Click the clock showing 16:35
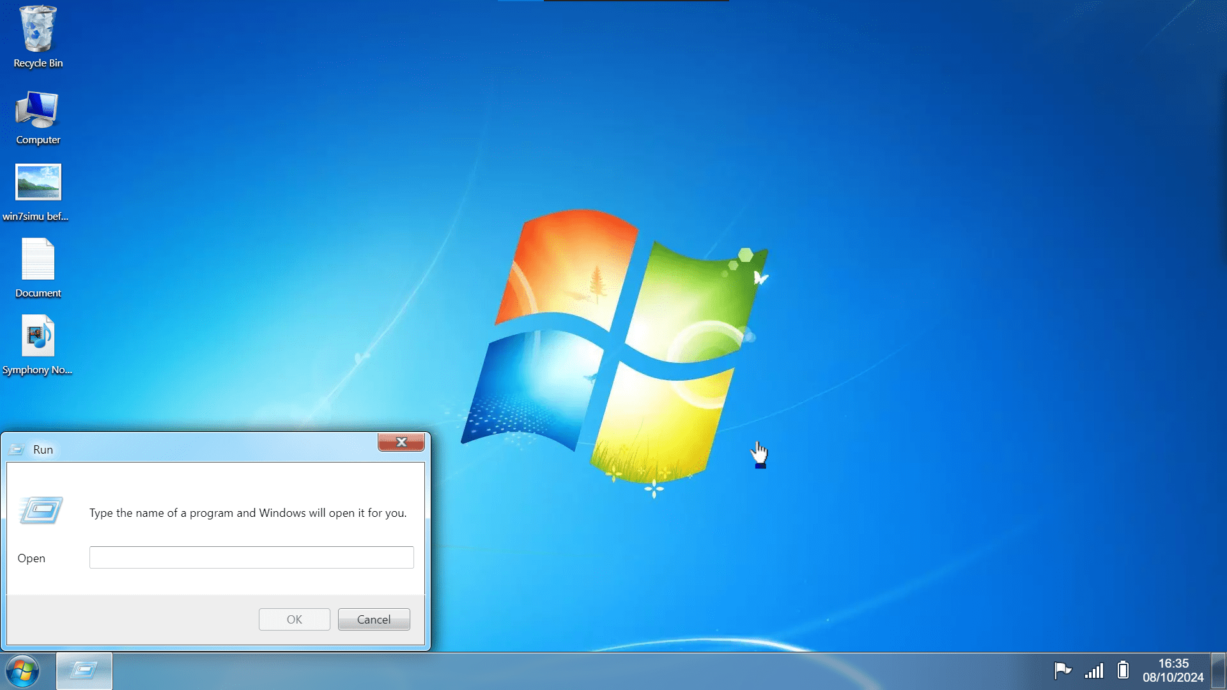 click(x=1173, y=663)
